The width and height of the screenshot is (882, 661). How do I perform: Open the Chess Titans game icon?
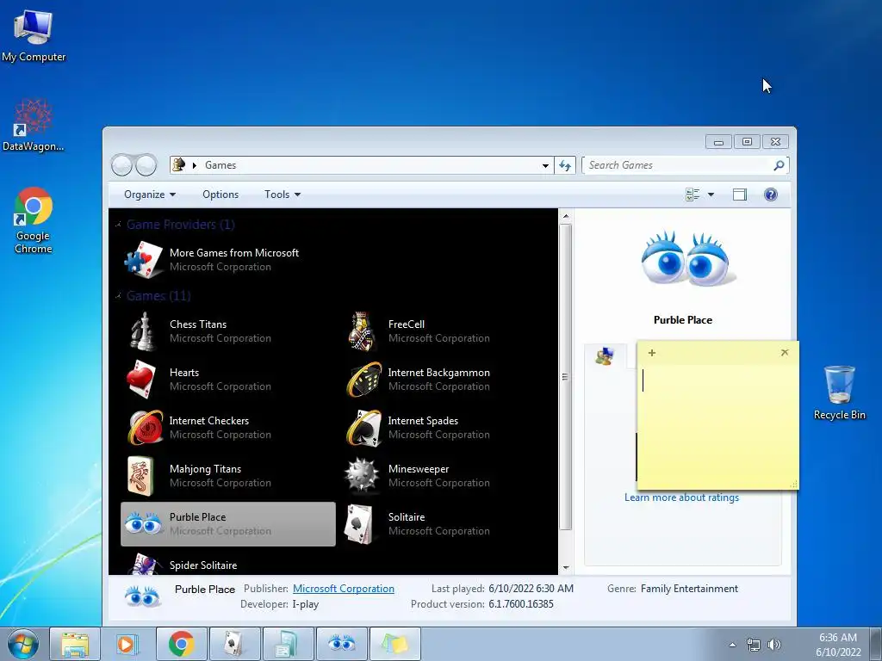click(142, 331)
